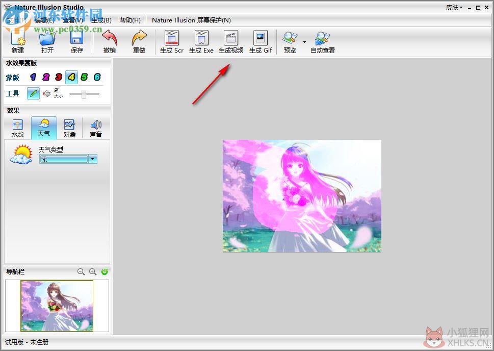
Task: Switch to the 对象 effect tab
Action: [70, 128]
